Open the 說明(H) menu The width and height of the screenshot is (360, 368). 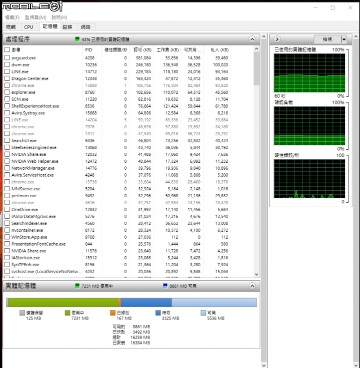pyautogui.click(x=59, y=17)
